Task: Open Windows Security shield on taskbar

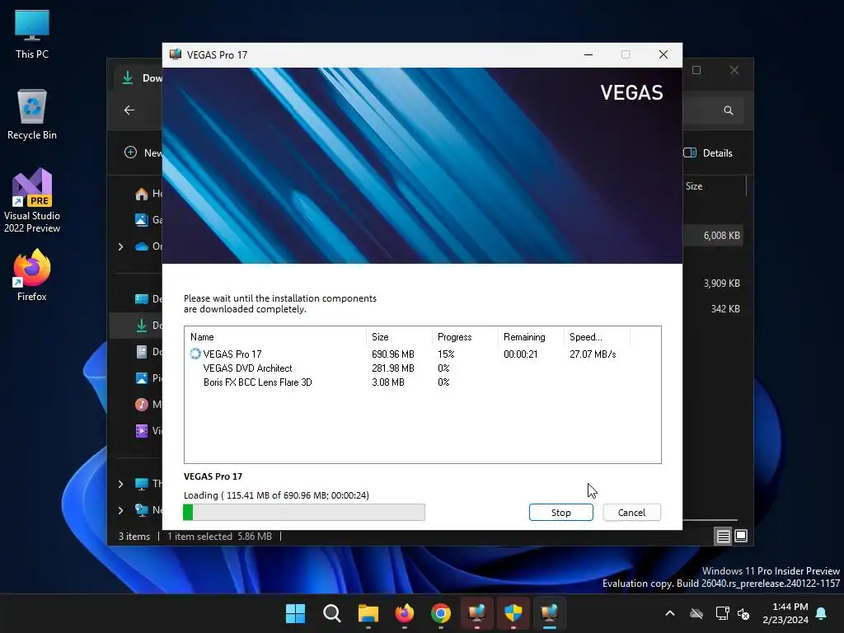Action: pyautogui.click(x=513, y=613)
